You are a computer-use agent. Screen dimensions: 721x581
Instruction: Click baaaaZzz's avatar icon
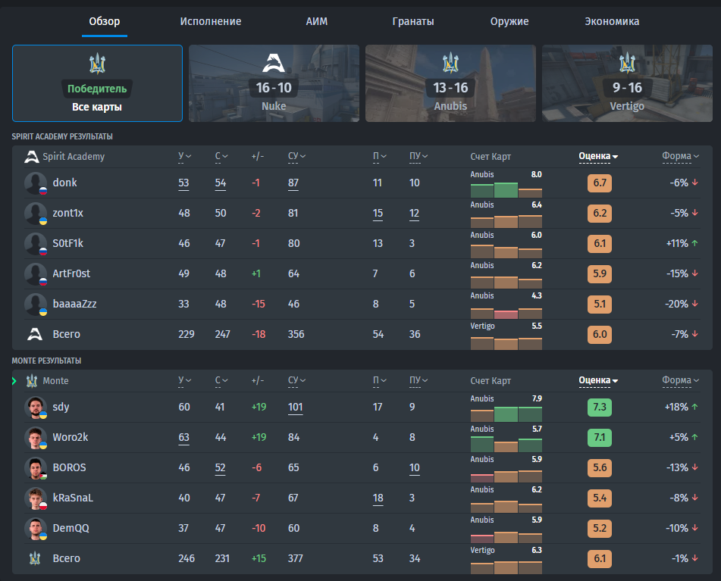[x=36, y=304]
